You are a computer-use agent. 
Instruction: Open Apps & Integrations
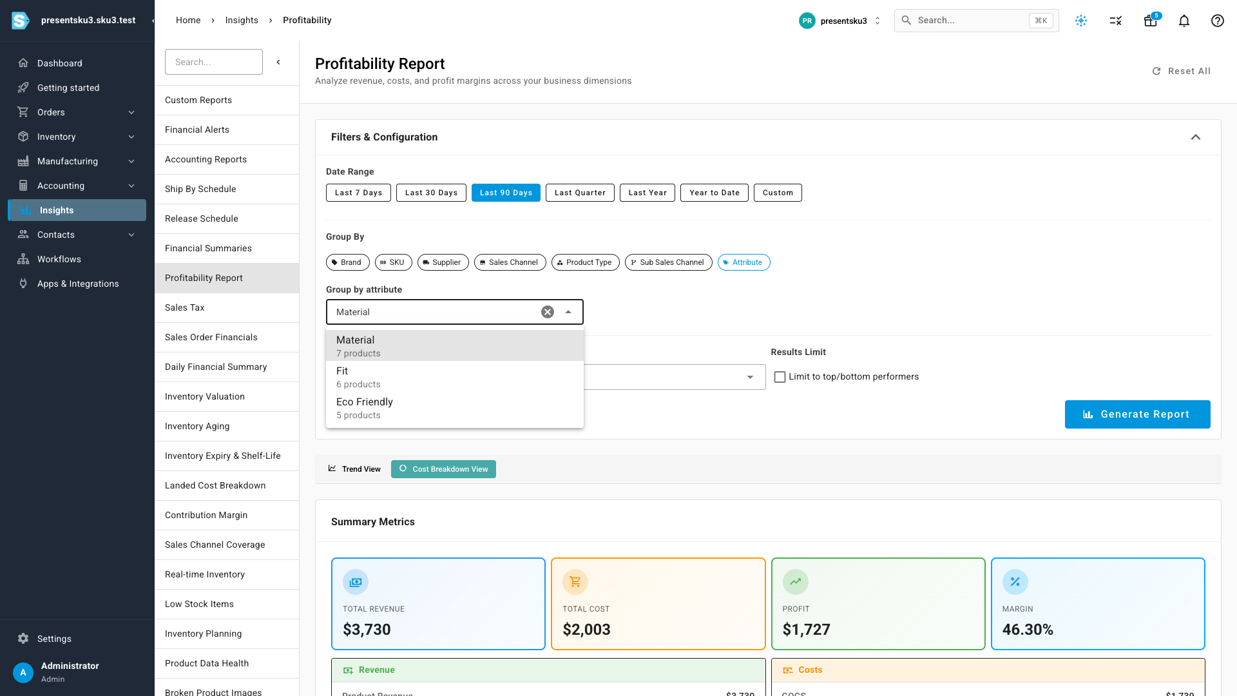pyautogui.click(x=78, y=284)
